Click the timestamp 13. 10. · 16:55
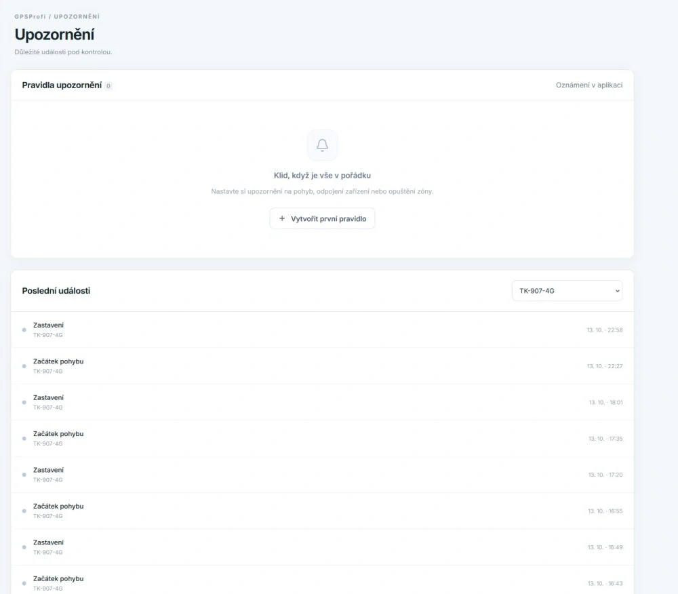 (x=605, y=511)
